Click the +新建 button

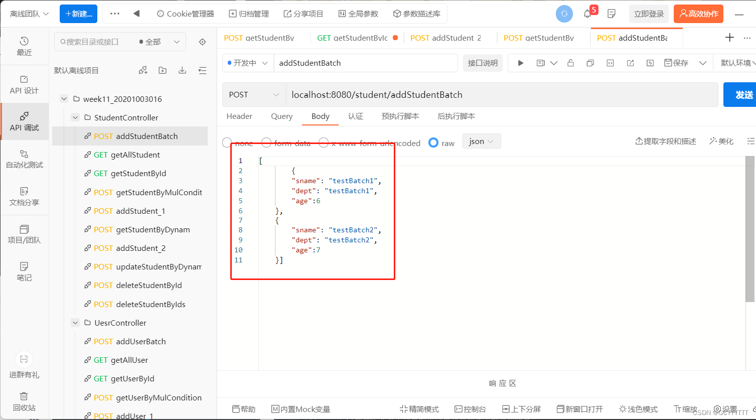click(78, 14)
